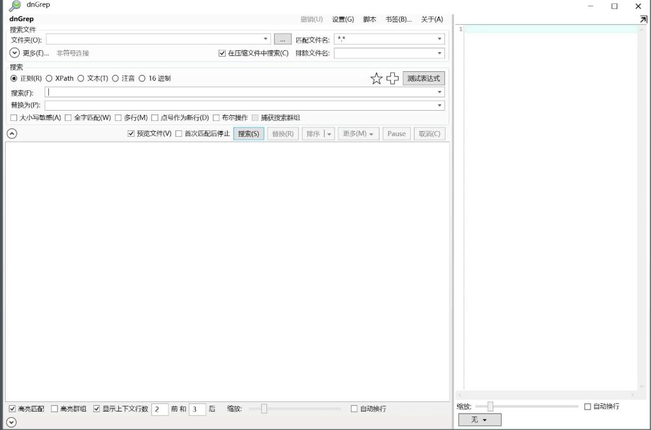Click inside the 搜索(F) input field
This screenshot has height=430, width=651.
(x=191, y=92)
